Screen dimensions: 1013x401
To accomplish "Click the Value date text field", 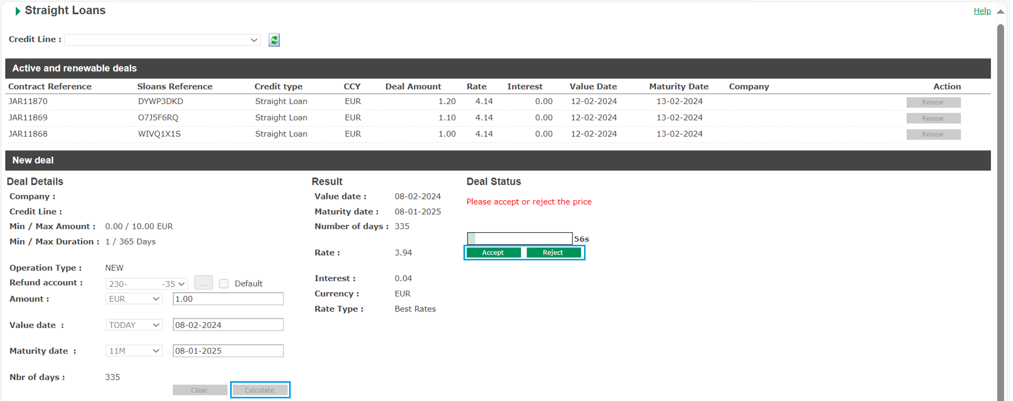I will click(x=228, y=325).
